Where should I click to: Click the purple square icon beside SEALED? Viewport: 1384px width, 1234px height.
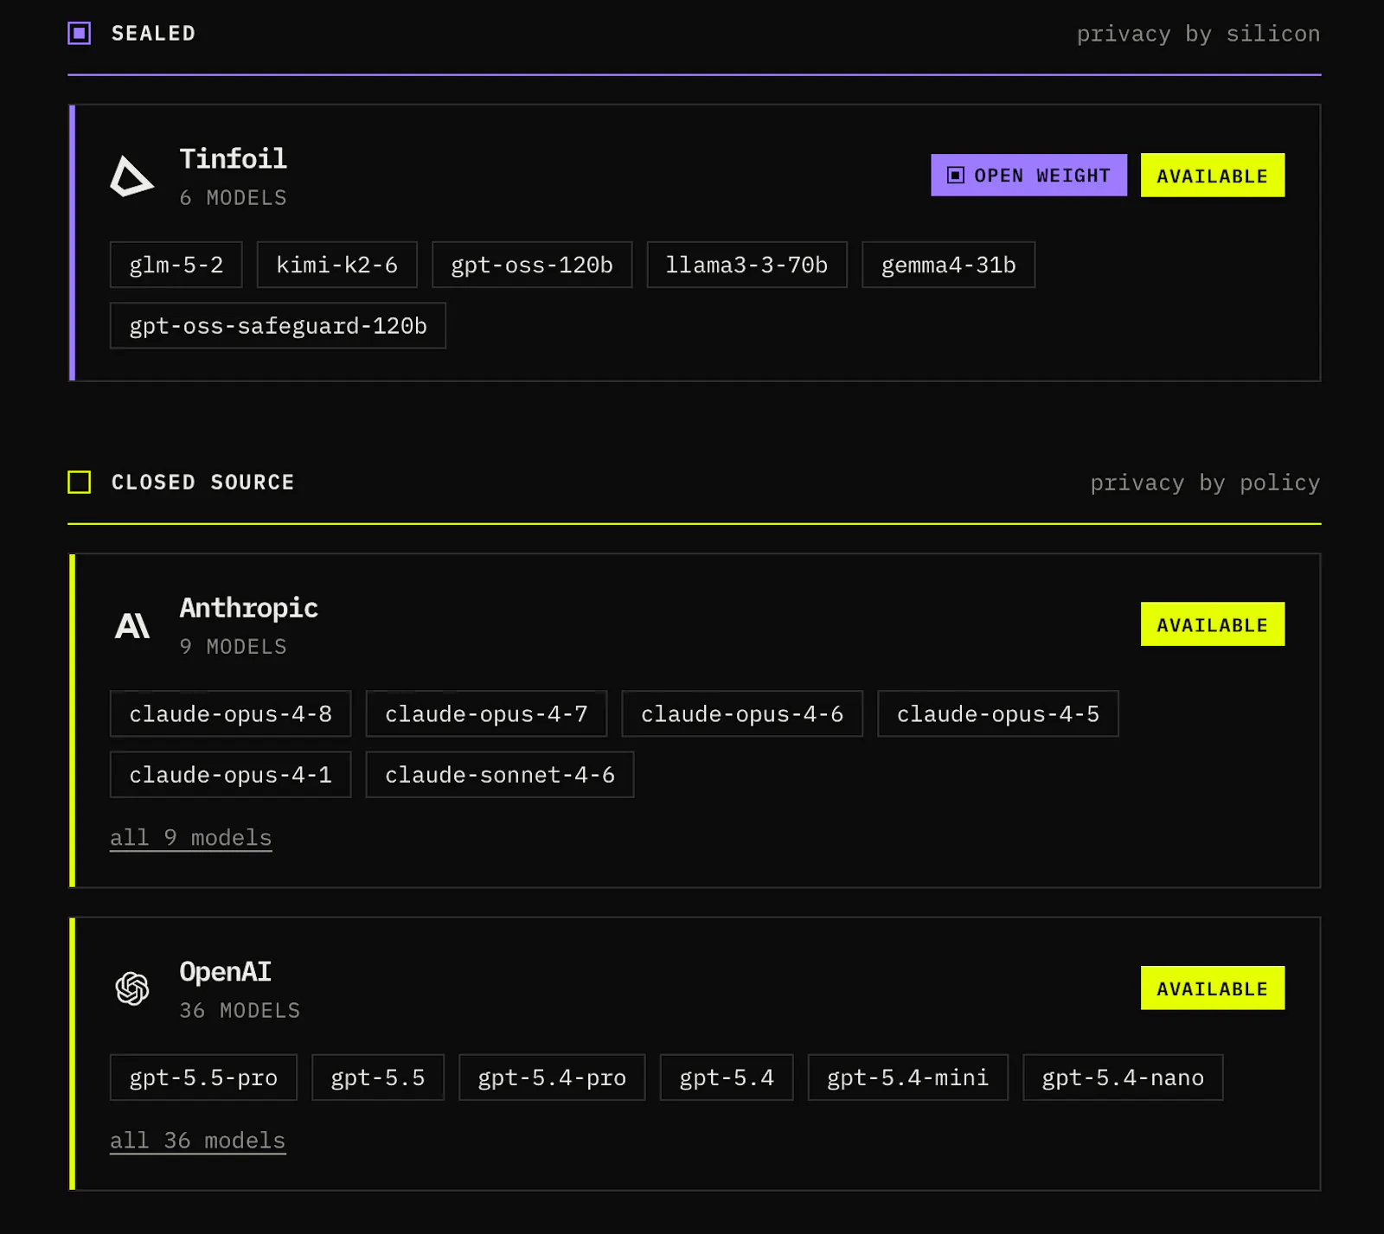pos(80,34)
